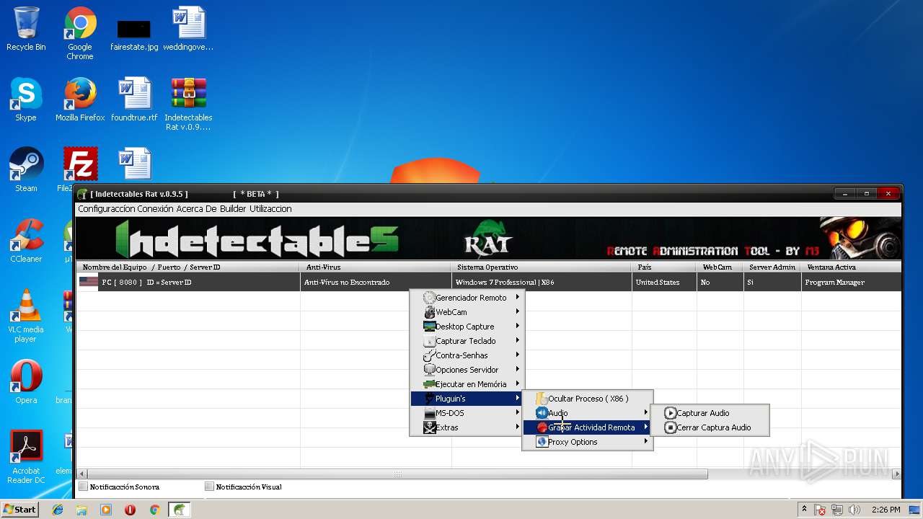Click the WebCam camera icon in context menu

point(429,312)
